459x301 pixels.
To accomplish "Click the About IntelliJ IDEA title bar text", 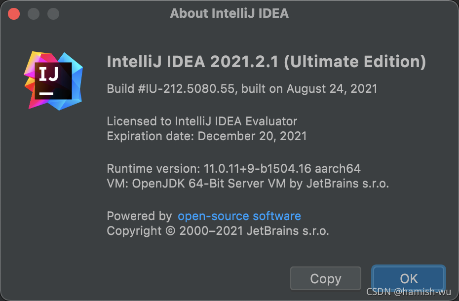I will (229, 13).
